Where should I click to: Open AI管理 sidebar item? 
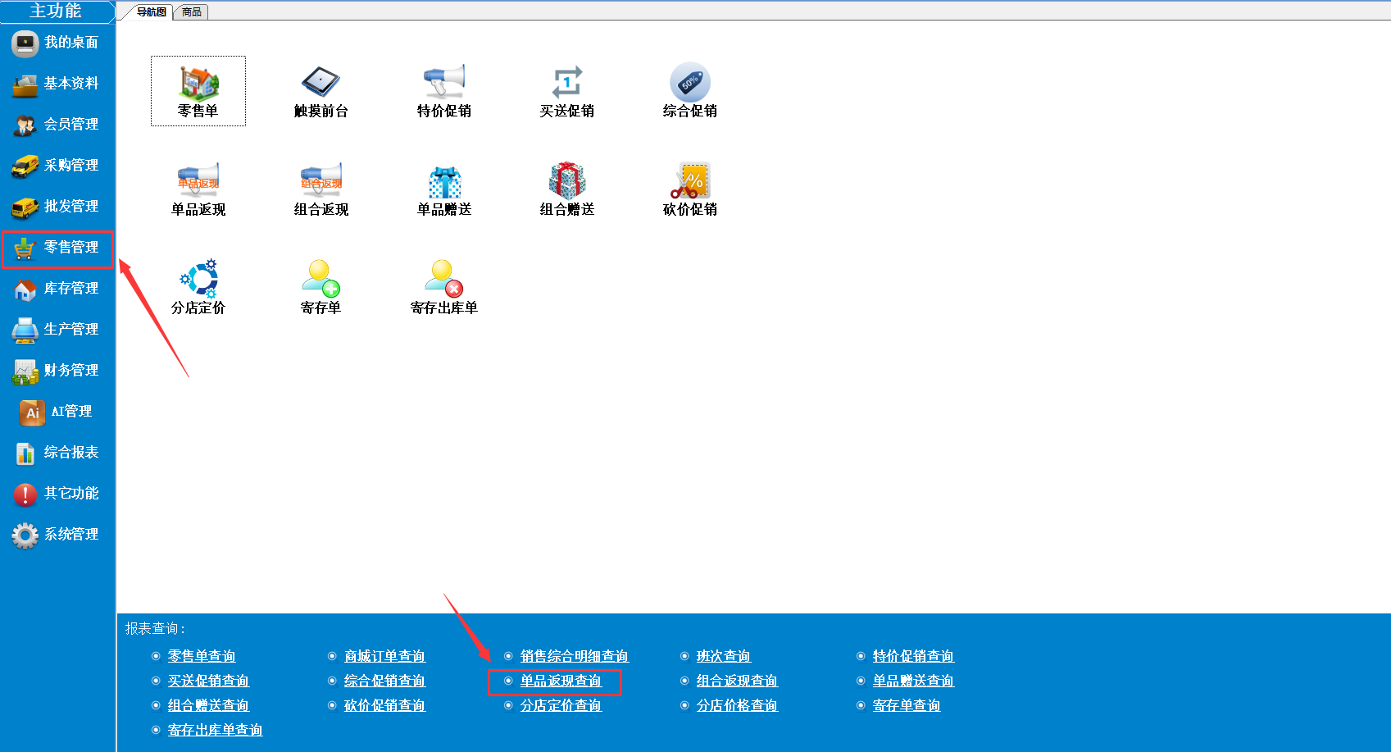tap(57, 412)
